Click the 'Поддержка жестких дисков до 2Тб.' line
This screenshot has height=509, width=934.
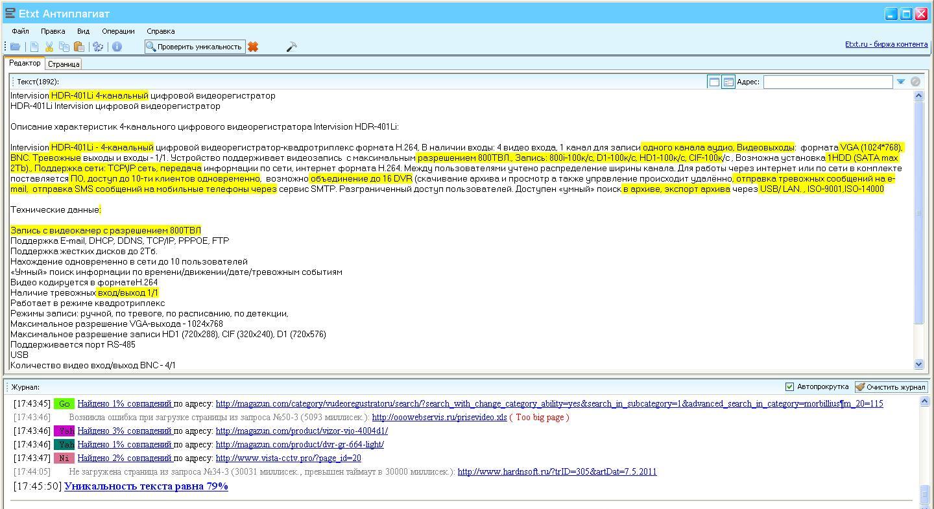pyautogui.click(x=84, y=252)
